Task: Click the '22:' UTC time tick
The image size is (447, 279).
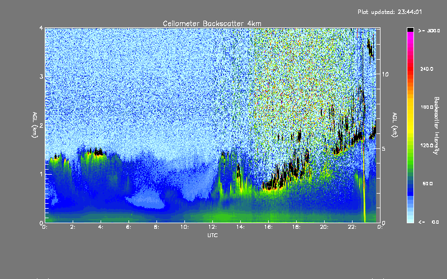Action: point(352,227)
